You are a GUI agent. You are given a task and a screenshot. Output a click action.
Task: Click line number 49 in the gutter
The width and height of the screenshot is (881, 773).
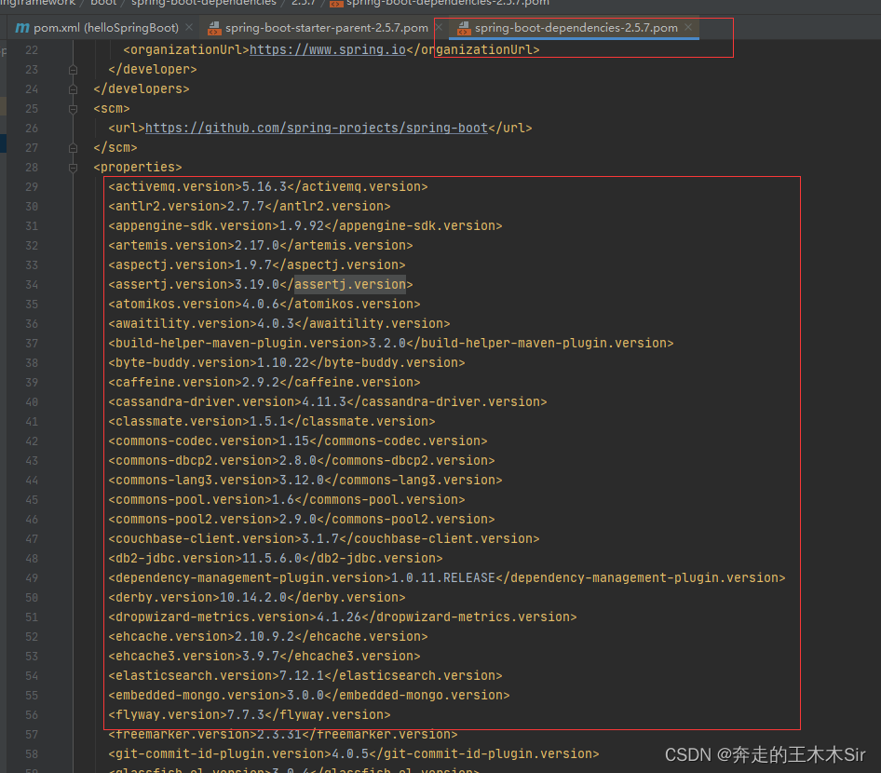click(x=32, y=578)
